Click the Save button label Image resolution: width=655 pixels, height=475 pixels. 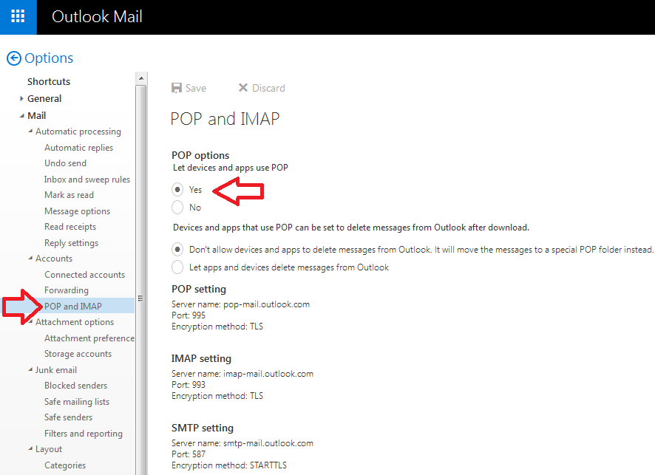tap(196, 88)
